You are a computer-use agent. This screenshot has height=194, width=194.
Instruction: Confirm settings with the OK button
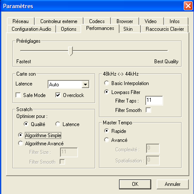[135, 184]
